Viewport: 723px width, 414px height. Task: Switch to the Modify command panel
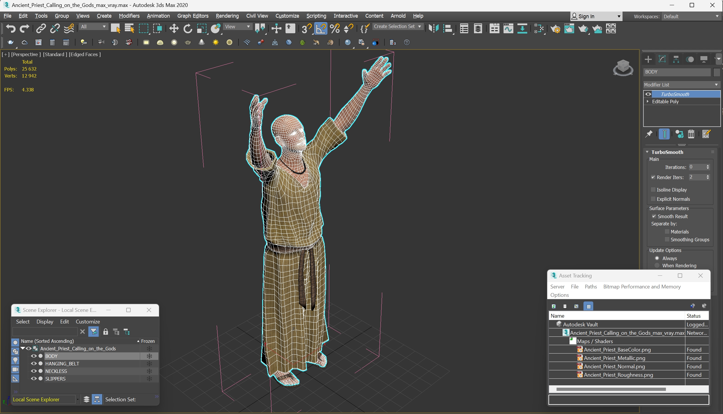(662, 59)
